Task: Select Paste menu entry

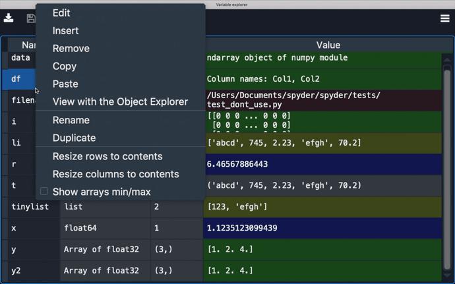Action: coord(65,84)
